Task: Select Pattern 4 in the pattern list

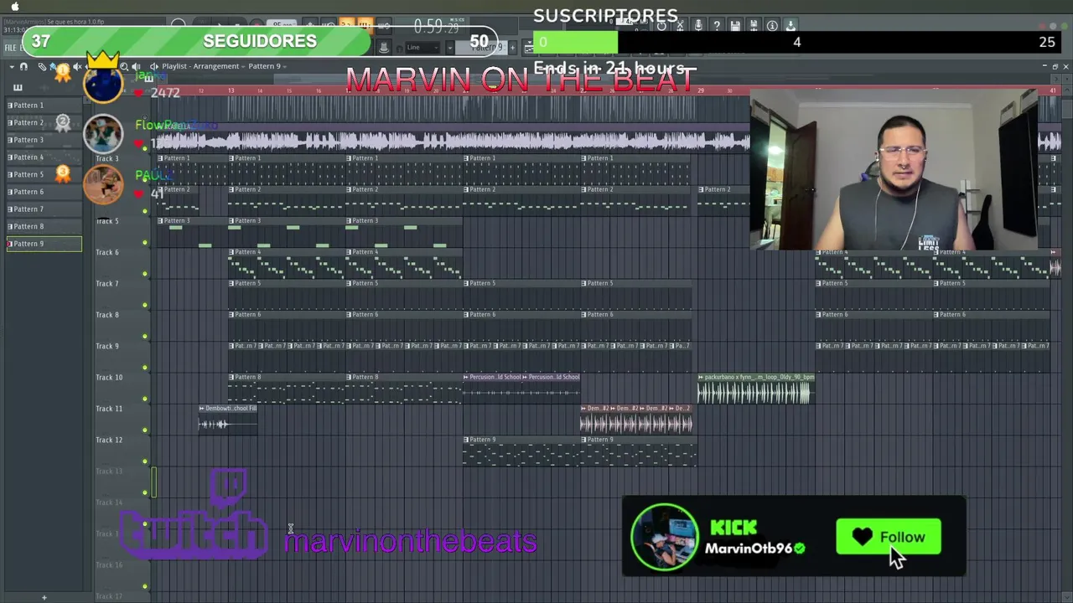Action: point(44,157)
